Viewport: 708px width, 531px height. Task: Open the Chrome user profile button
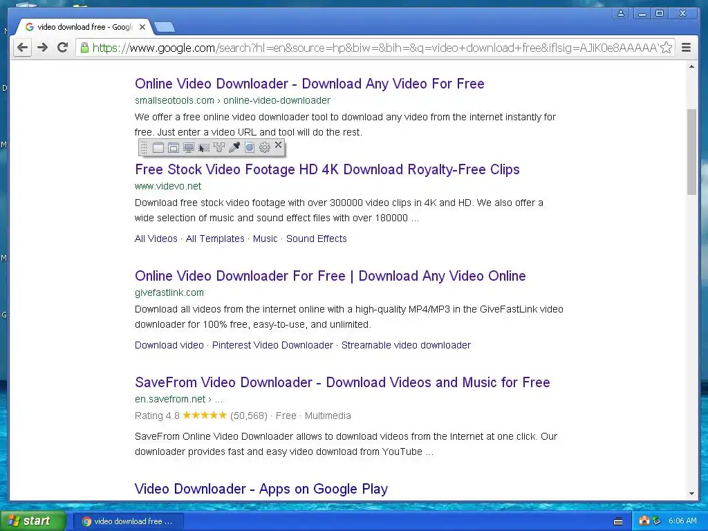[621, 14]
